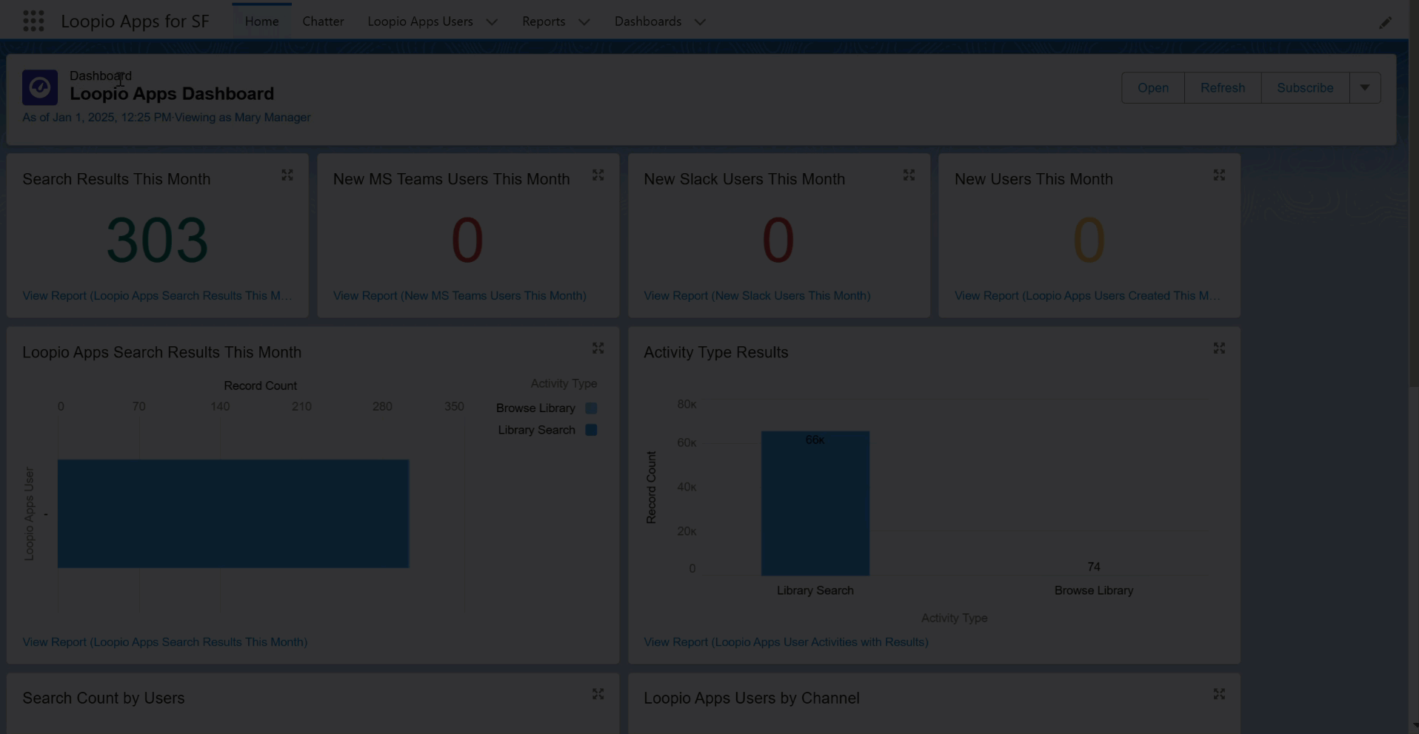
Task: Open the Loopio Apps Dashboard title link
Action: (172, 94)
